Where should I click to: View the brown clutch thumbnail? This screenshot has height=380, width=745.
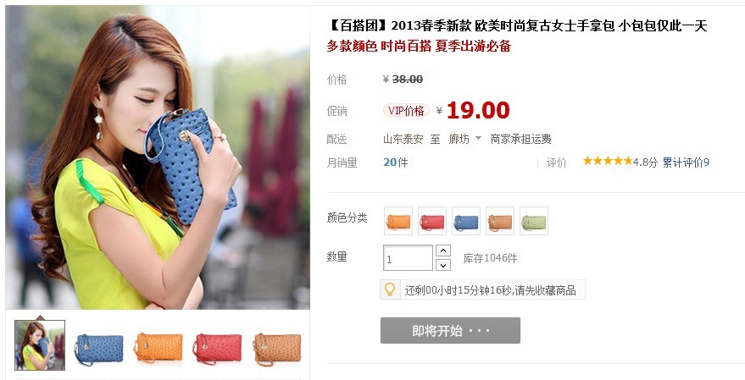(277, 350)
